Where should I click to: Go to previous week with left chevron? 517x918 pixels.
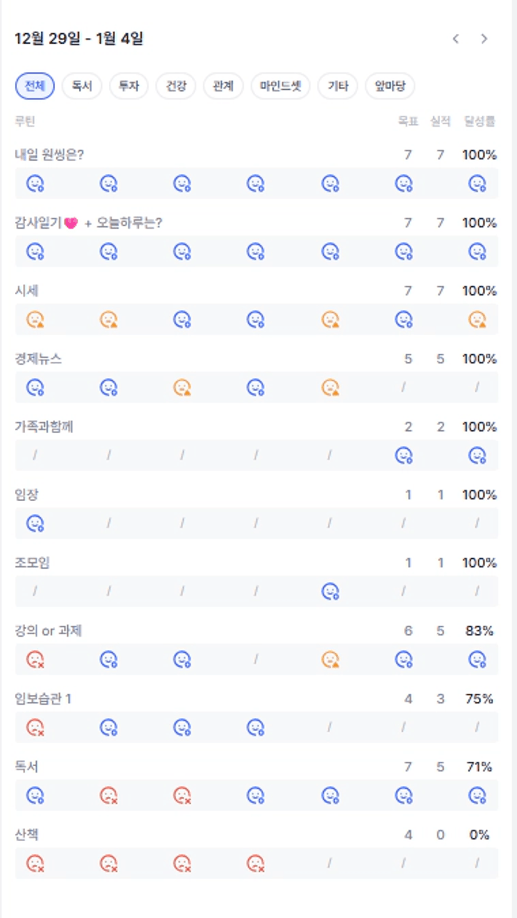456,39
